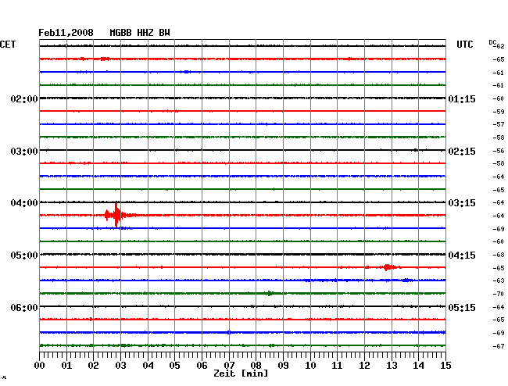Click the 04:00 CET time label
This screenshot has height=386, width=508.
tap(24, 203)
